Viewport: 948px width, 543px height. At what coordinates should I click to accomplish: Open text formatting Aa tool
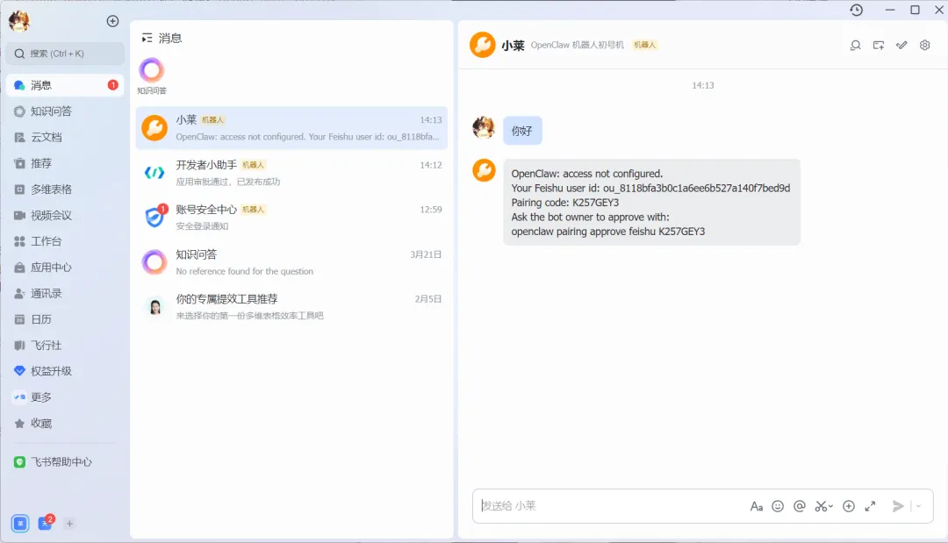point(757,506)
